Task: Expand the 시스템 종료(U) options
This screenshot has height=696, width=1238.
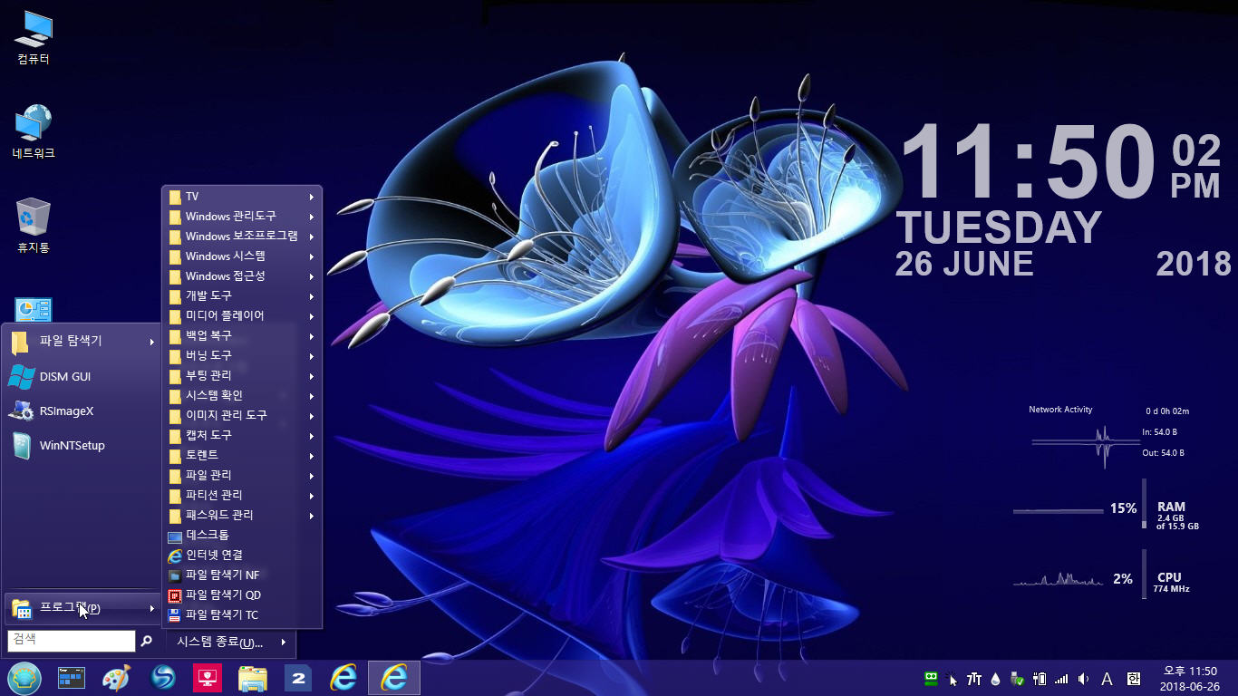Action: [x=230, y=642]
